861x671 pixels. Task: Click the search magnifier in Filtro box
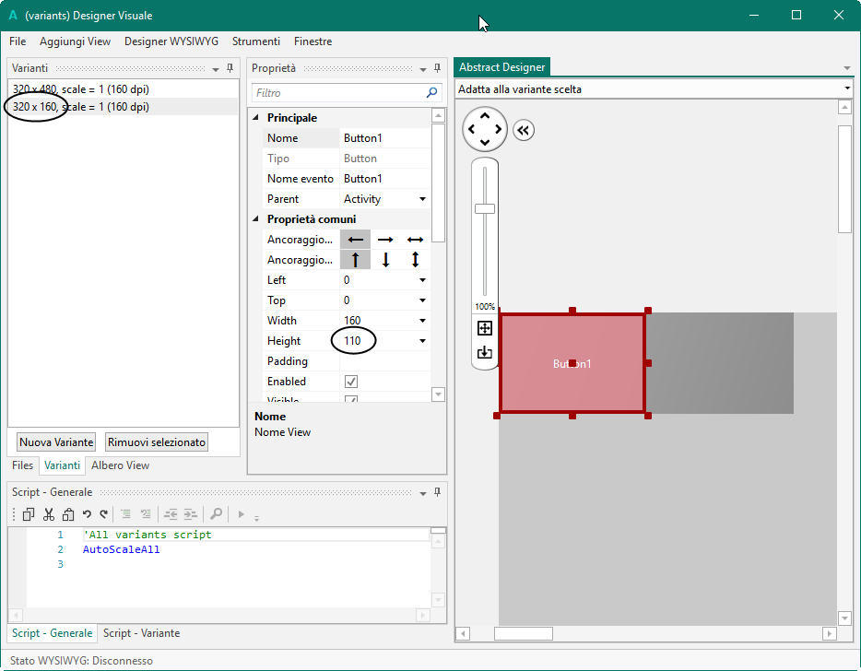click(x=431, y=93)
